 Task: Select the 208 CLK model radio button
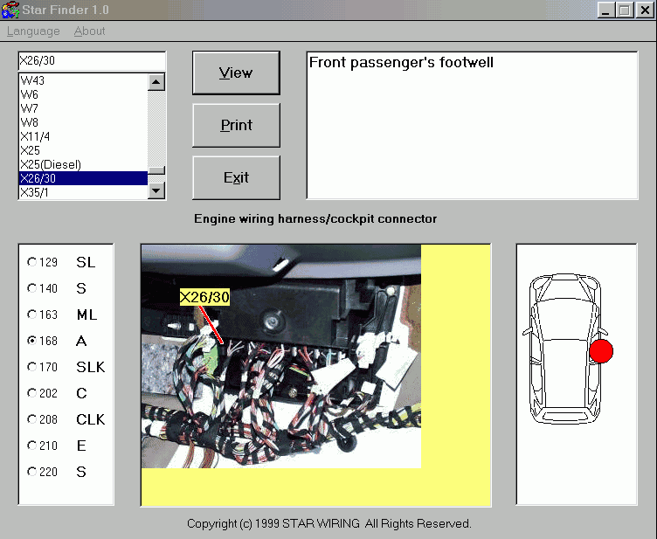click(x=31, y=419)
